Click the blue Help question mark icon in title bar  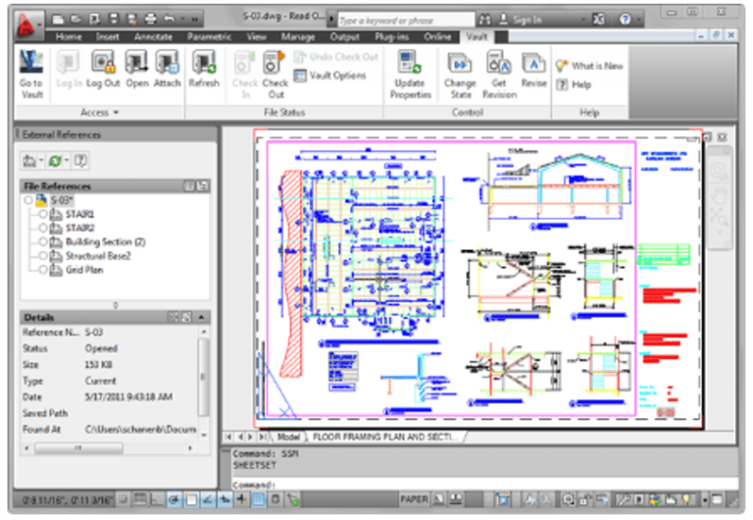click(625, 20)
